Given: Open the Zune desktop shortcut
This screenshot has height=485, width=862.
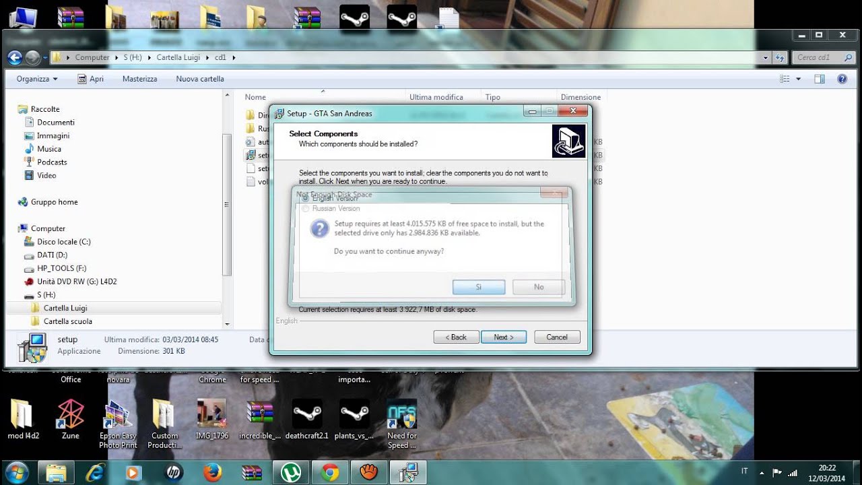Looking at the screenshot, I should point(70,419).
